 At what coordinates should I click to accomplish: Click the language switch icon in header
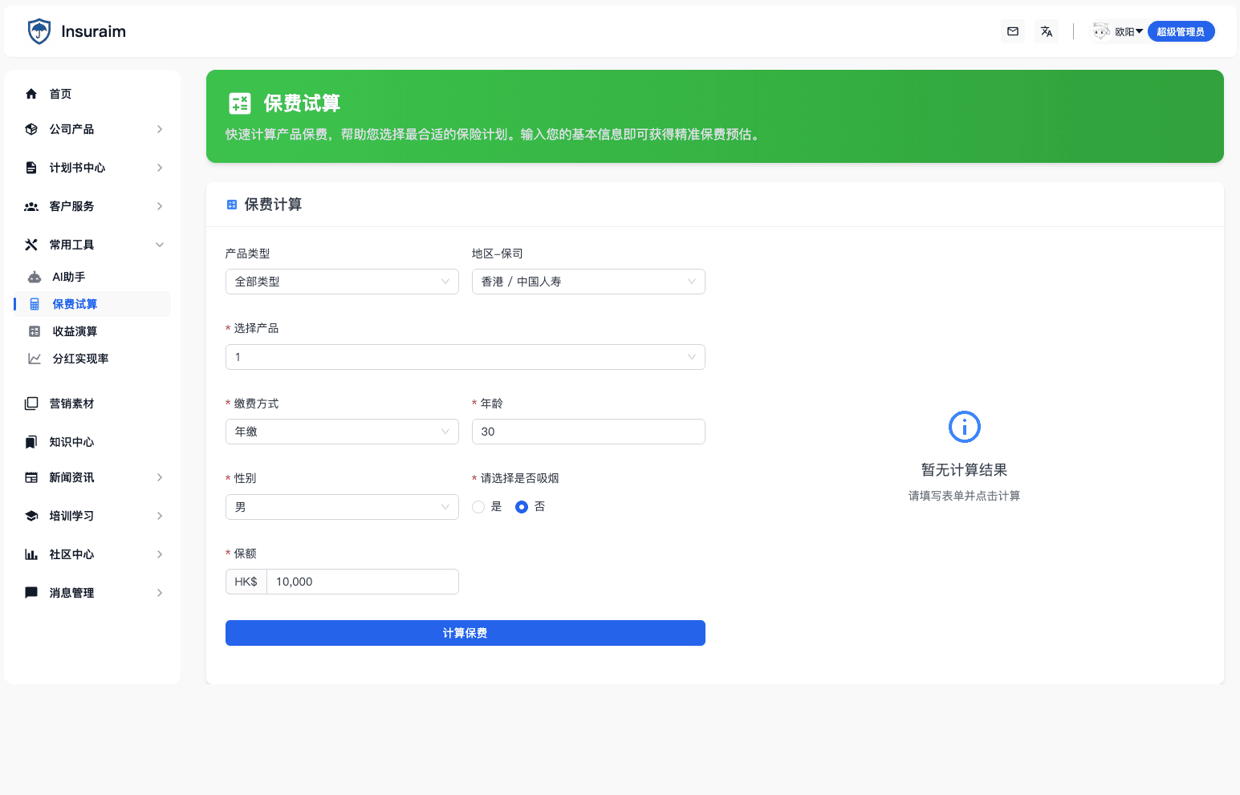[x=1047, y=31]
